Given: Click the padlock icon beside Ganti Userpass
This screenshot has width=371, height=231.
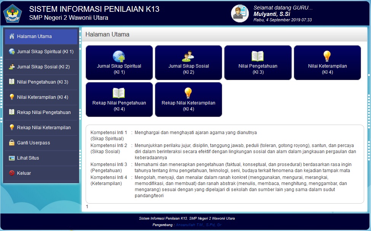Looking at the screenshot, I should coord(12,143).
